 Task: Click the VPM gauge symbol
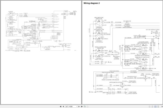[x=145, y=77]
